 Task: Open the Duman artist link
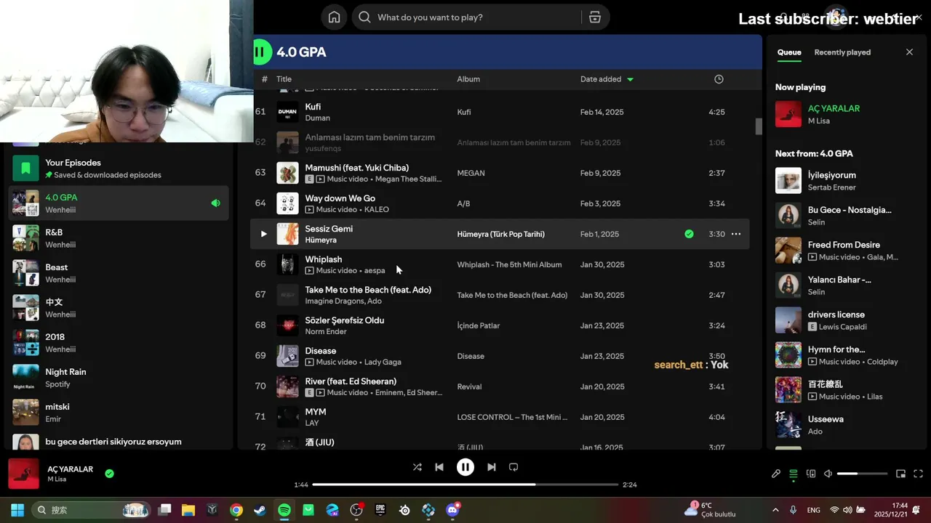pos(317,118)
